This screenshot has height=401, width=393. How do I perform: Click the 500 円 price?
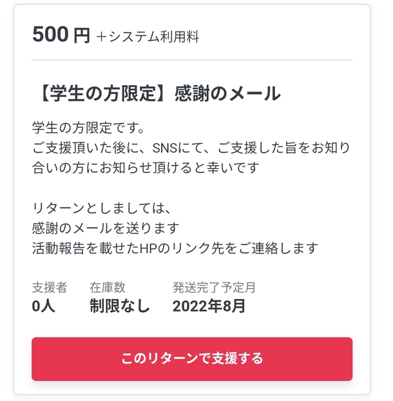[61, 35]
